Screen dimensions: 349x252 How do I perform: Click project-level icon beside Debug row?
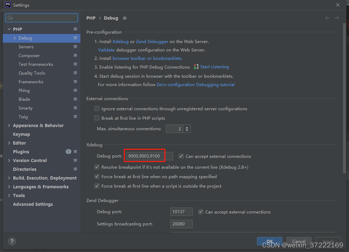point(75,38)
